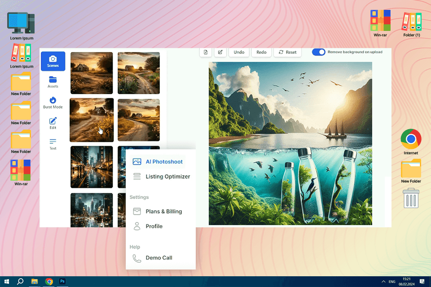Click the ENG language indicator
Viewport: 431px width, 287px height.
tap(392, 282)
